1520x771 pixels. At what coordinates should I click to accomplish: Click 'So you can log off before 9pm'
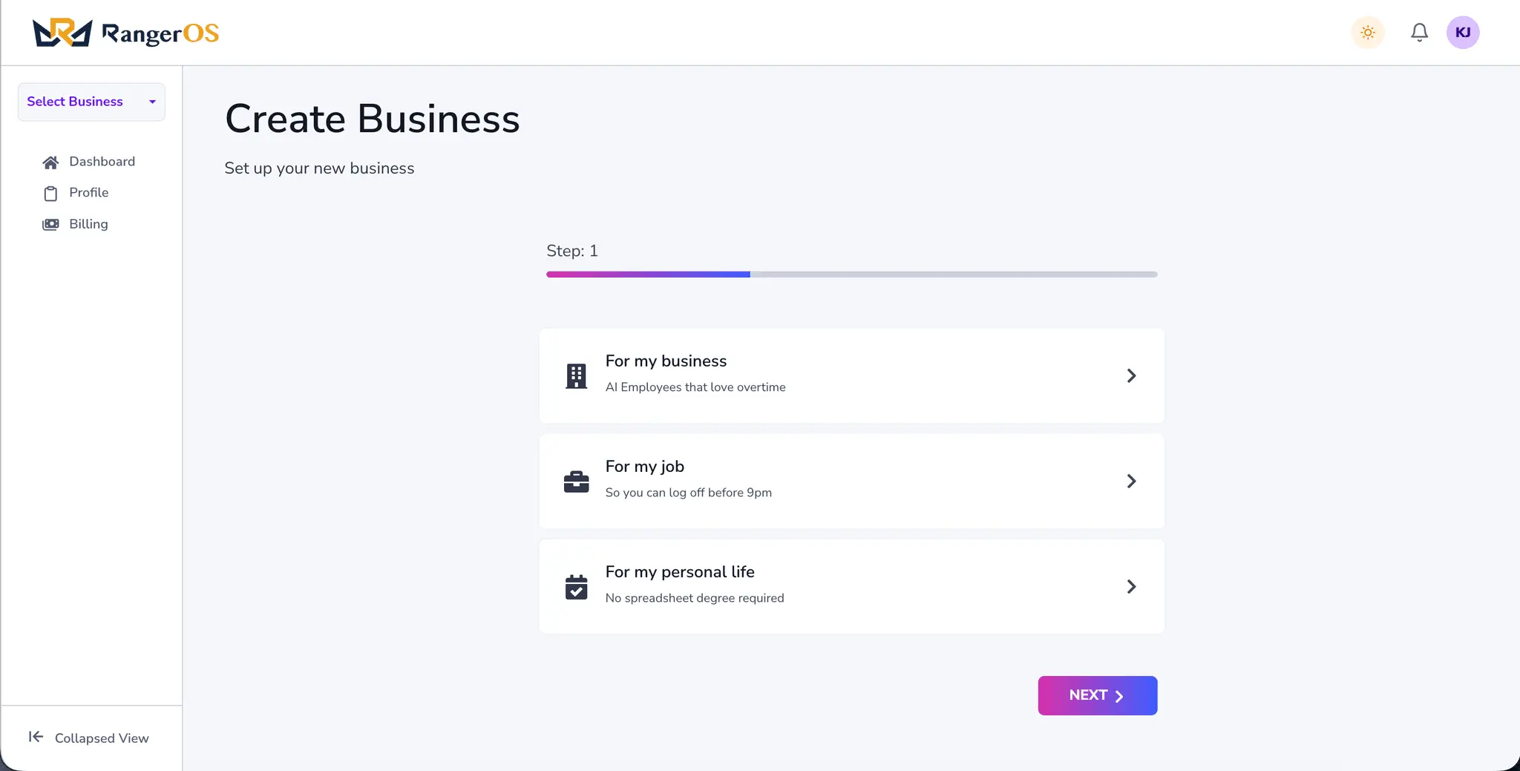pyautogui.click(x=688, y=493)
